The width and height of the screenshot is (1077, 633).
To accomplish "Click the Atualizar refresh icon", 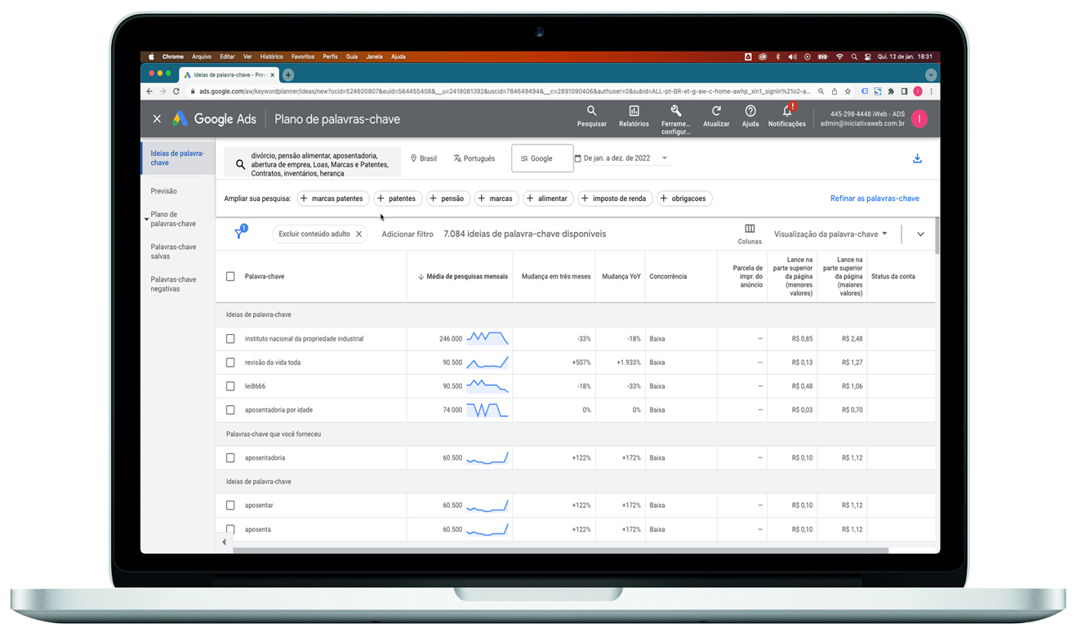I will click(716, 112).
